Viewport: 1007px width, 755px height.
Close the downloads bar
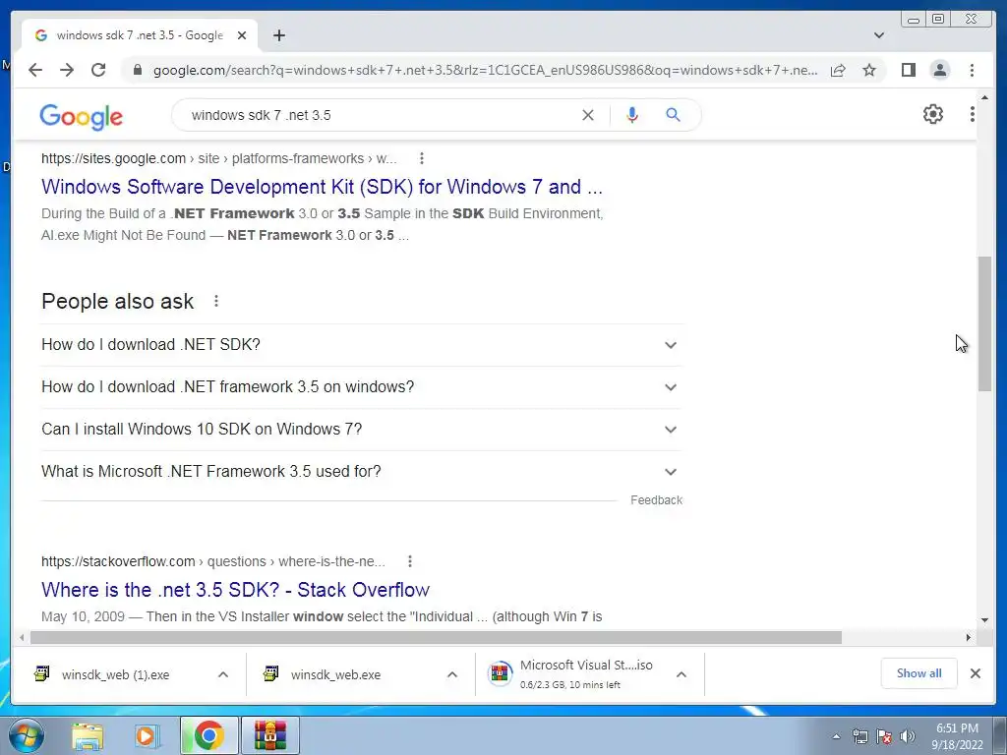tap(975, 673)
